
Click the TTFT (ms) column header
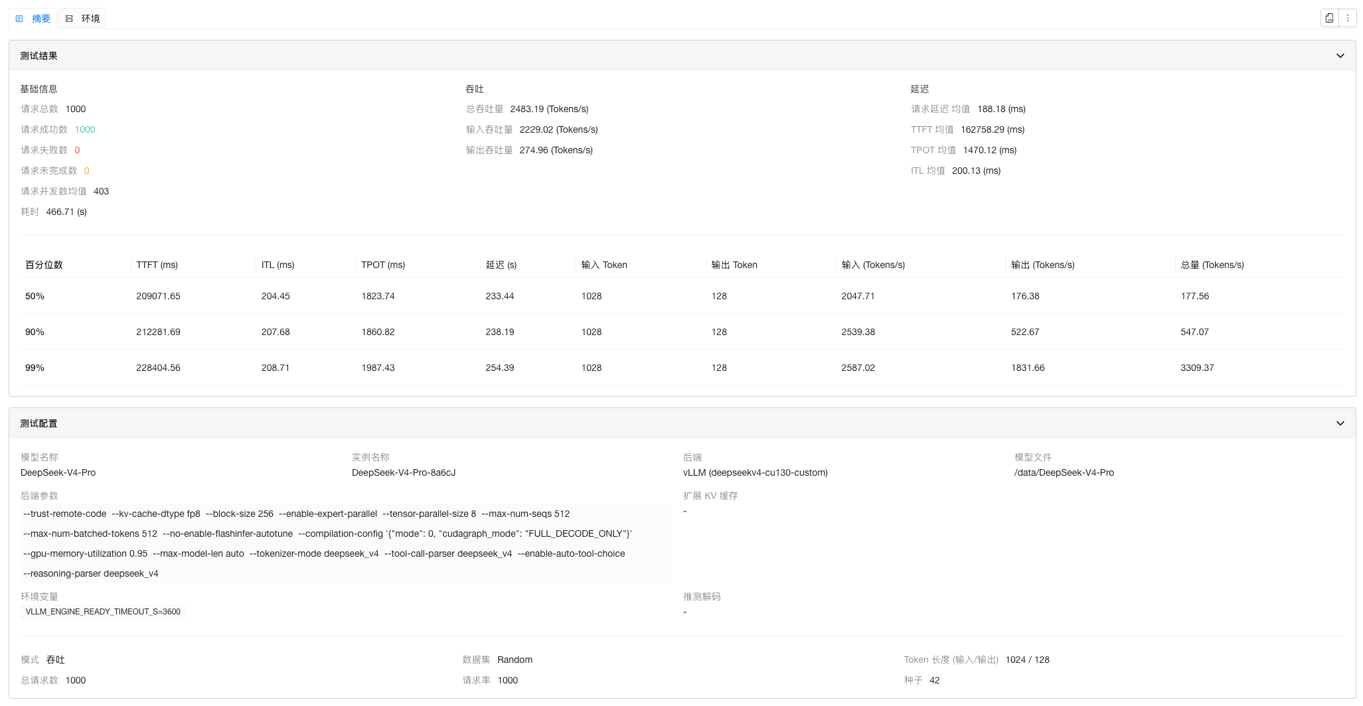[x=157, y=265]
